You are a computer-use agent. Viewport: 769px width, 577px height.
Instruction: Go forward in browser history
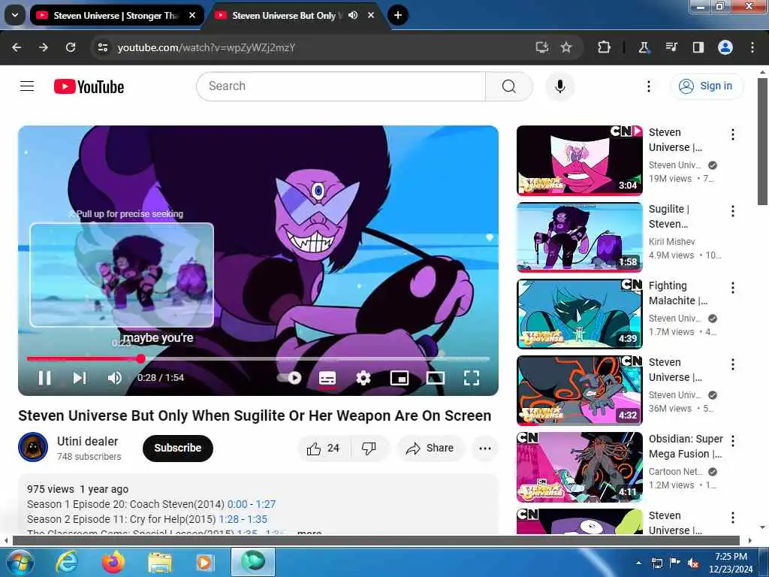[44, 47]
